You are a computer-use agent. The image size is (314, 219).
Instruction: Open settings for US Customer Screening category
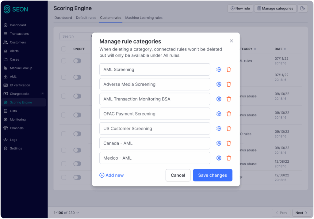click(219, 129)
